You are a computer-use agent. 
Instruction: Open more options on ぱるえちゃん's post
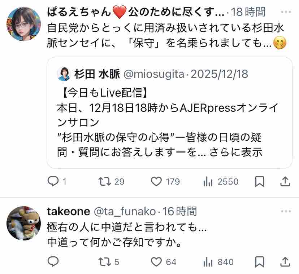coord(285,12)
